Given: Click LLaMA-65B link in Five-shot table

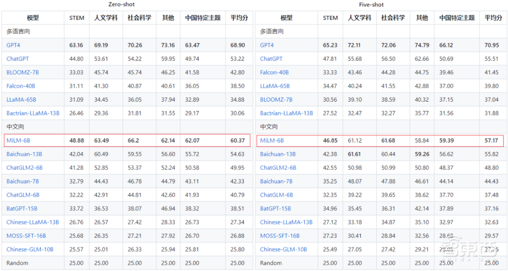Looking at the screenshot, I should tap(275, 86).
